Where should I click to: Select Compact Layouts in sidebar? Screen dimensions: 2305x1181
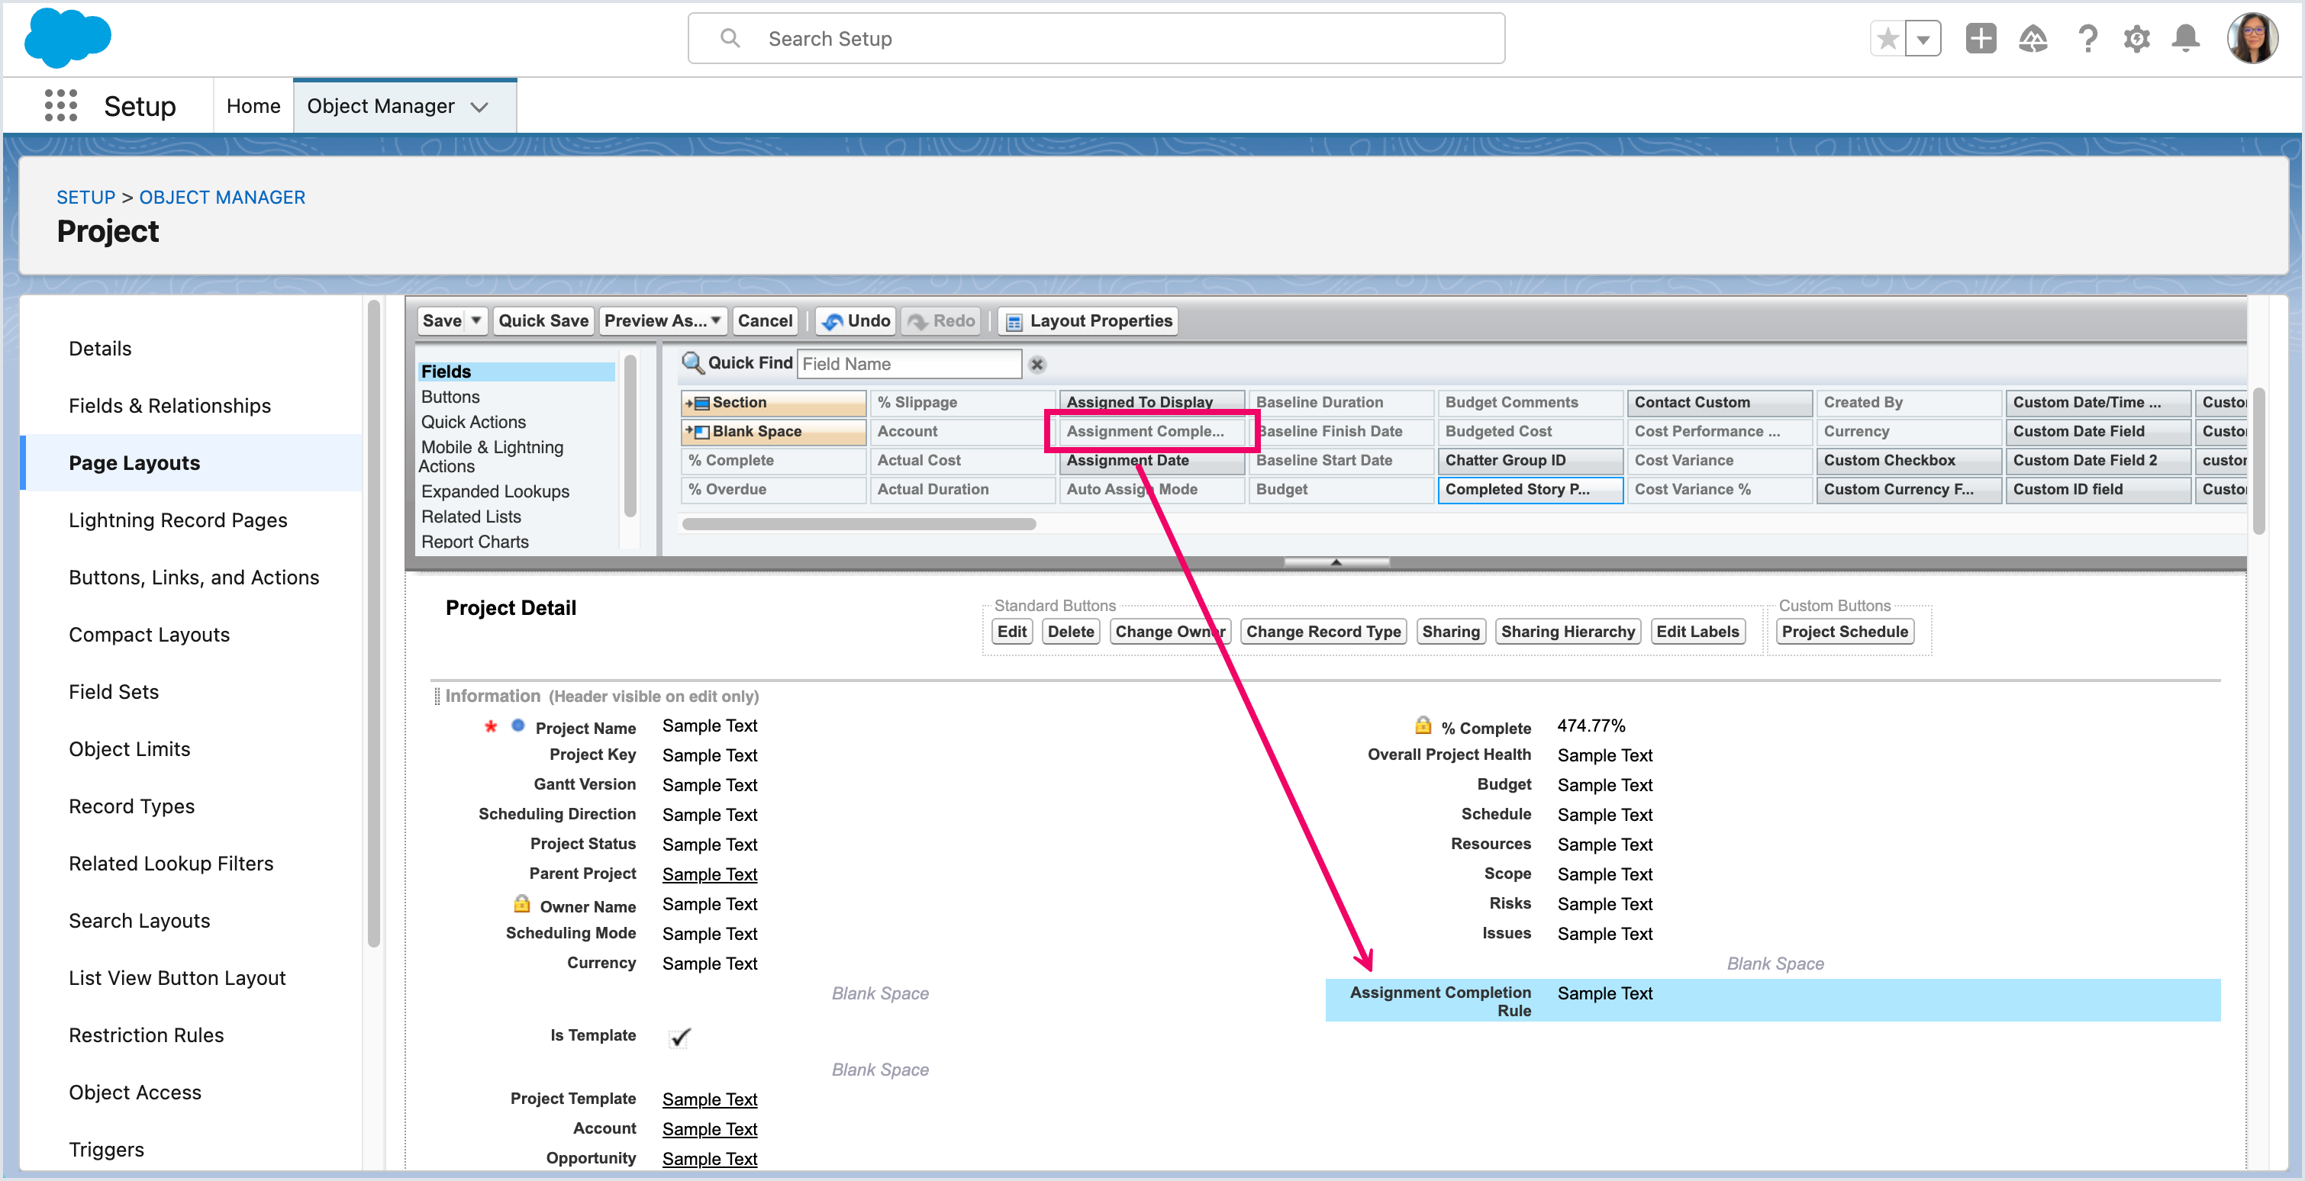150,634
